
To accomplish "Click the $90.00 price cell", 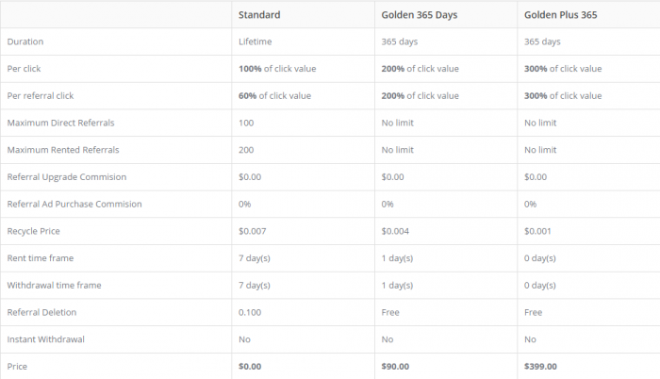I will pyautogui.click(x=395, y=367).
